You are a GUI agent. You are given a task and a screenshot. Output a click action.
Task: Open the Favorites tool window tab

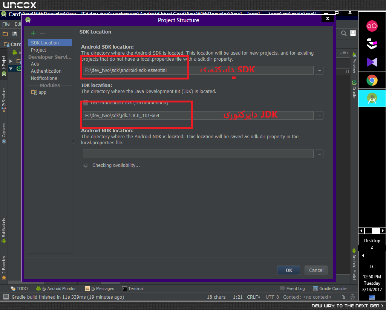(x=4, y=268)
